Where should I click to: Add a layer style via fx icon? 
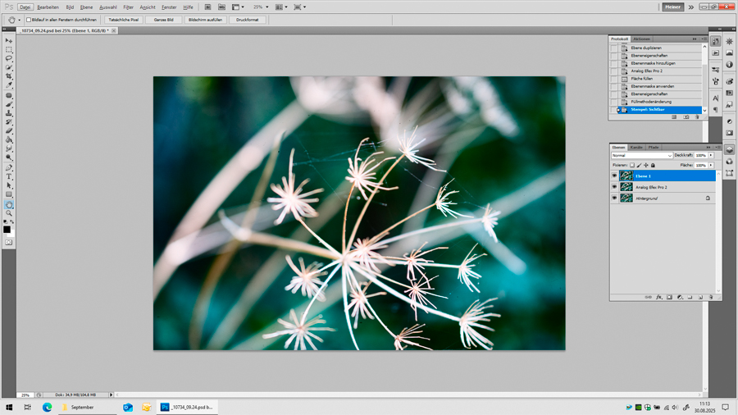pyautogui.click(x=658, y=298)
